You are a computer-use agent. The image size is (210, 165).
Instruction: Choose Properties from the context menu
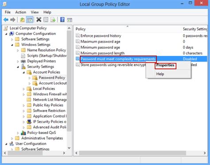165,65
